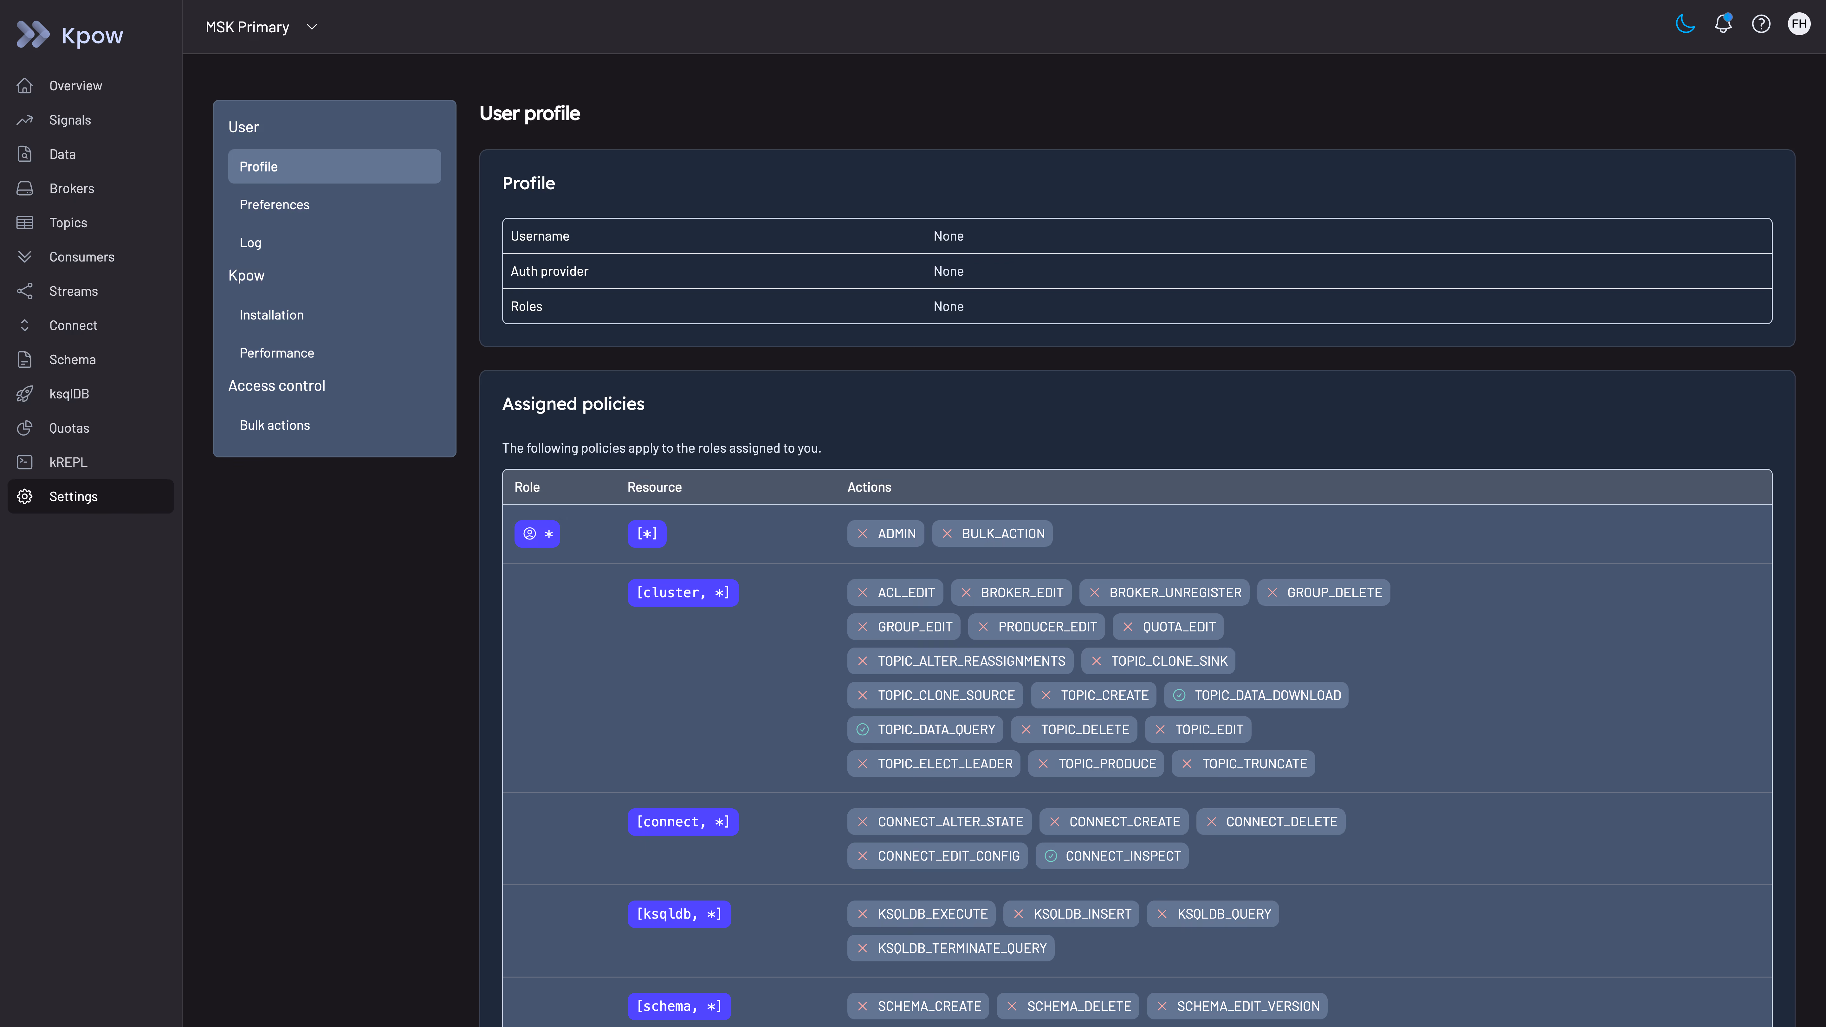
Task: Click the Brokers drive icon
Action: tap(25, 189)
